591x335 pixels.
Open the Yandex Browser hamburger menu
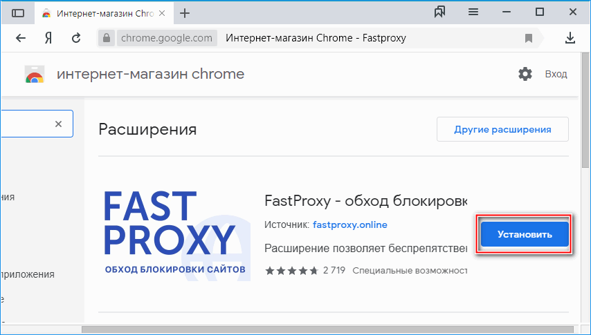pos(473,12)
